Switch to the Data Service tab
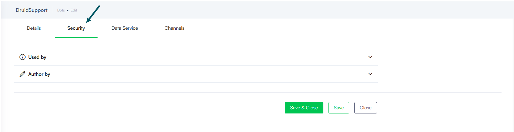This screenshot has height=132, width=514. coord(124,28)
